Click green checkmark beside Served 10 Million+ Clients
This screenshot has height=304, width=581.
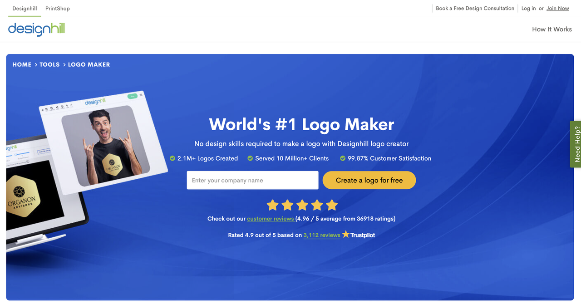(x=250, y=158)
